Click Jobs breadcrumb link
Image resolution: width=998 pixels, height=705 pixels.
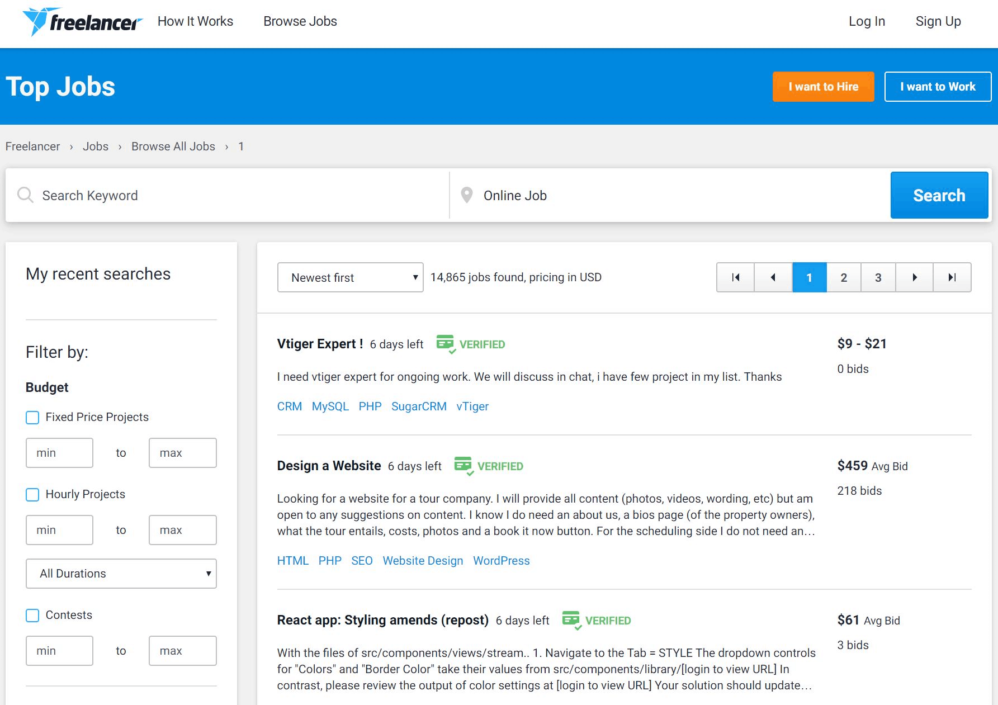(96, 146)
